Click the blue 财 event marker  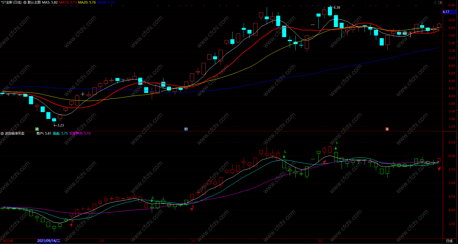pyautogui.click(x=186, y=129)
